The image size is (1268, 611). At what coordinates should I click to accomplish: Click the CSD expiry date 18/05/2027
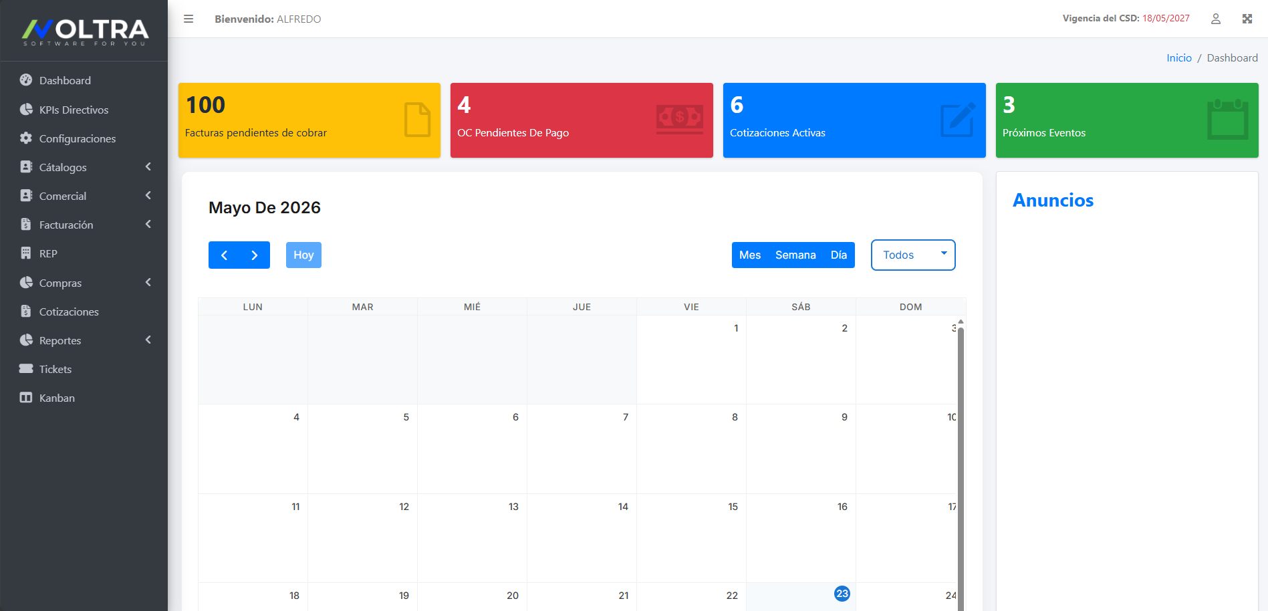[x=1166, y=19]
